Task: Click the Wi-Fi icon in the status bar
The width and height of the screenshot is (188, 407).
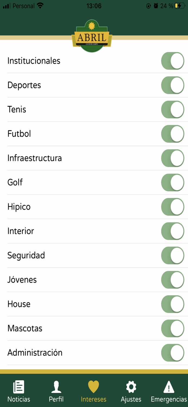Action: (40, 5)
